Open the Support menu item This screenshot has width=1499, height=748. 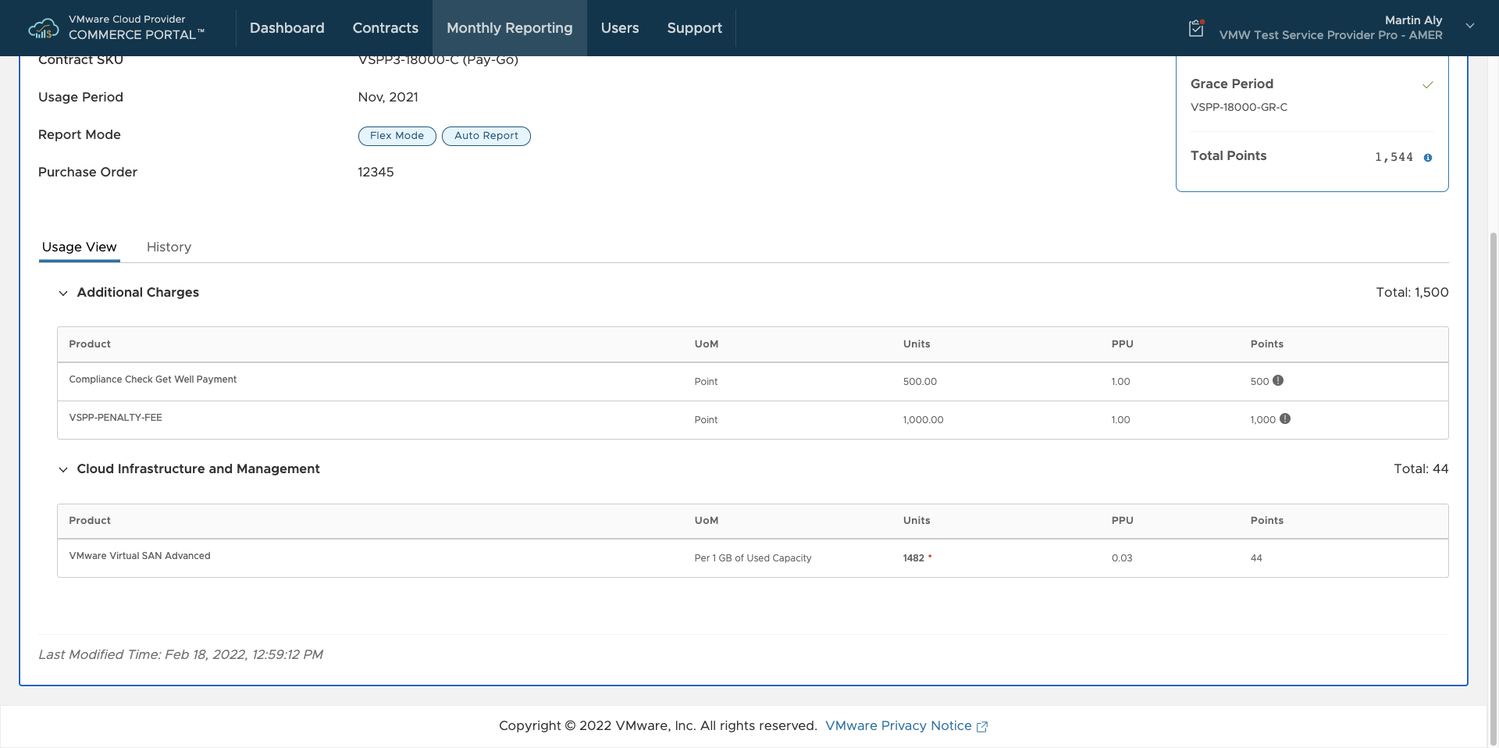[x=694, y=28]
